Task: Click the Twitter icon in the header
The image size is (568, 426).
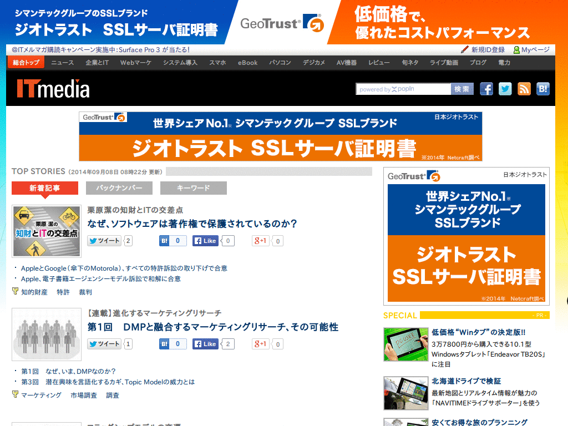Action: [505, 89]
